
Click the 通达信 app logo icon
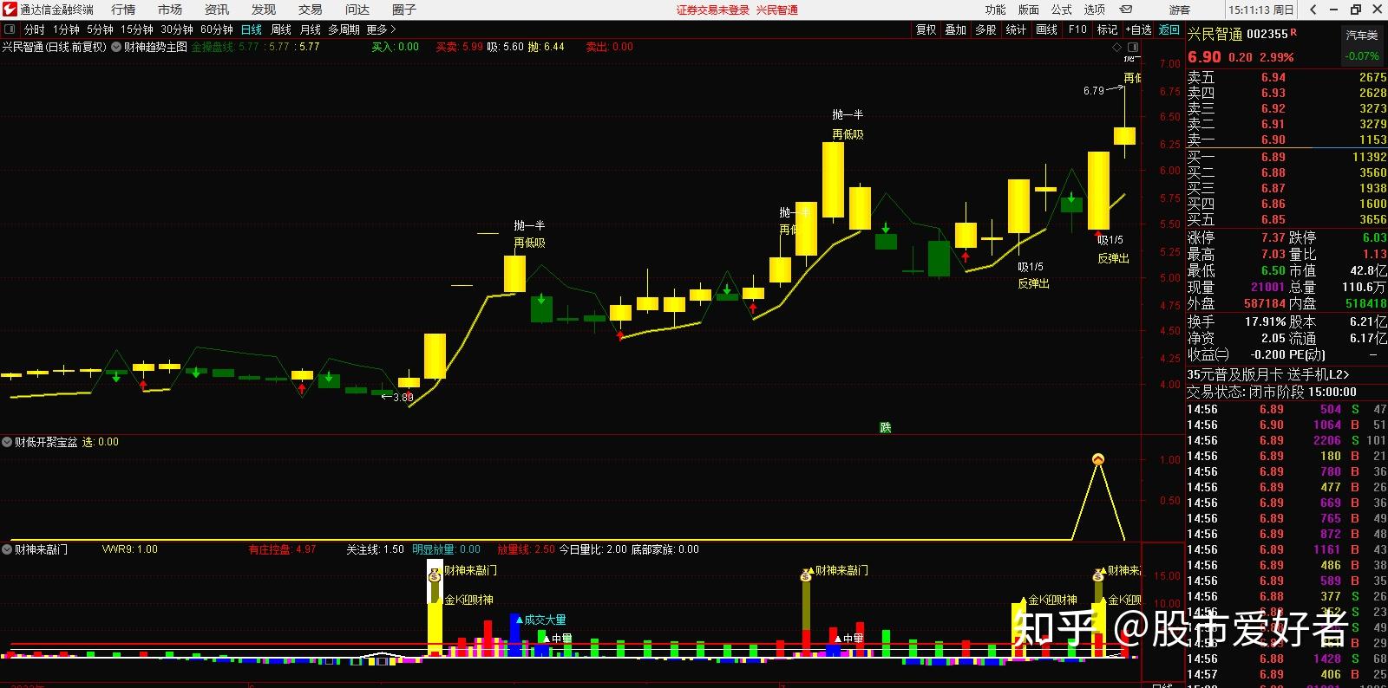point(10,10)
